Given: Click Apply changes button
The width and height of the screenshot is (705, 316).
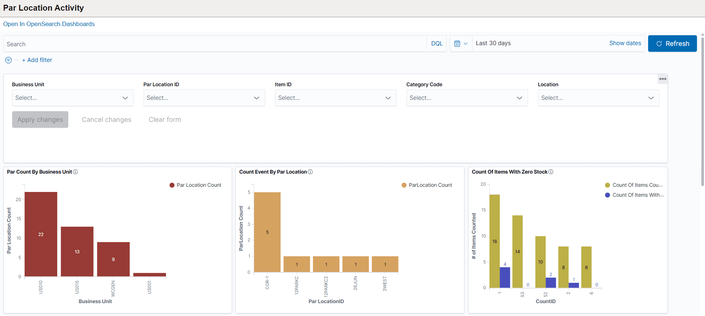Looking at the screenshot, I should point(40,120).
